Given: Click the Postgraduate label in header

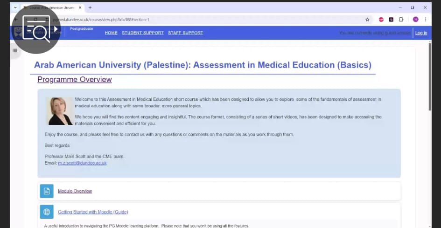Looking at the screenshot, I should 82,29.
